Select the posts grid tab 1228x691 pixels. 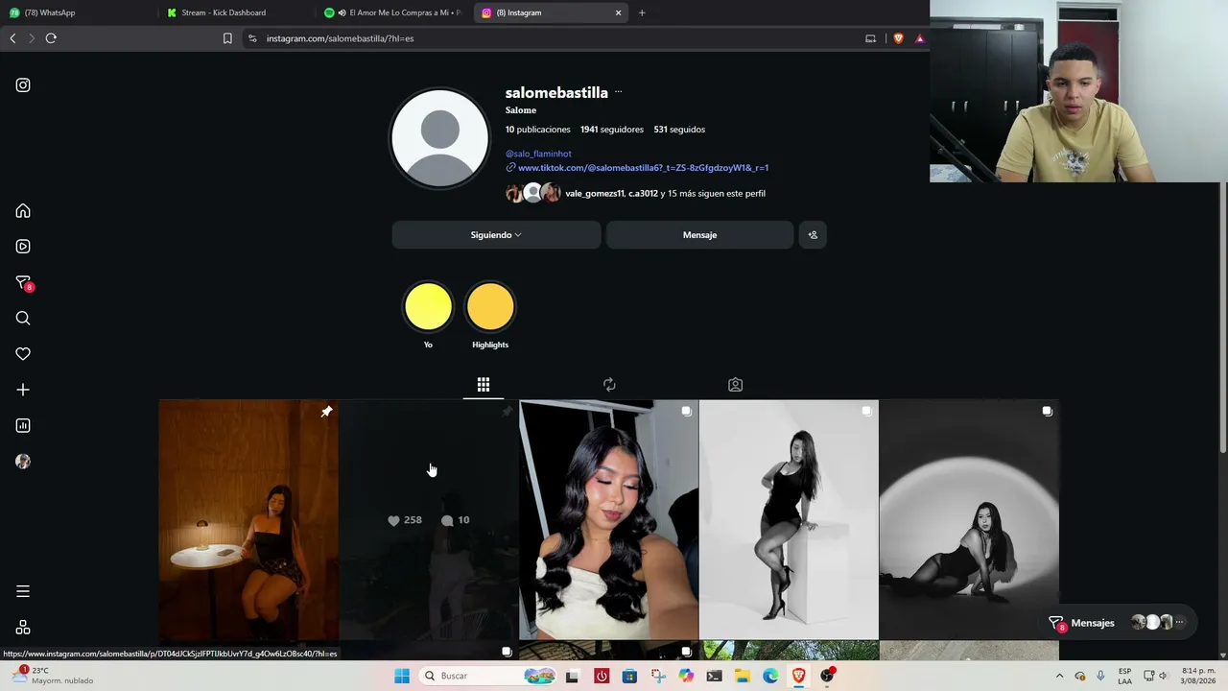click(484, 385)
